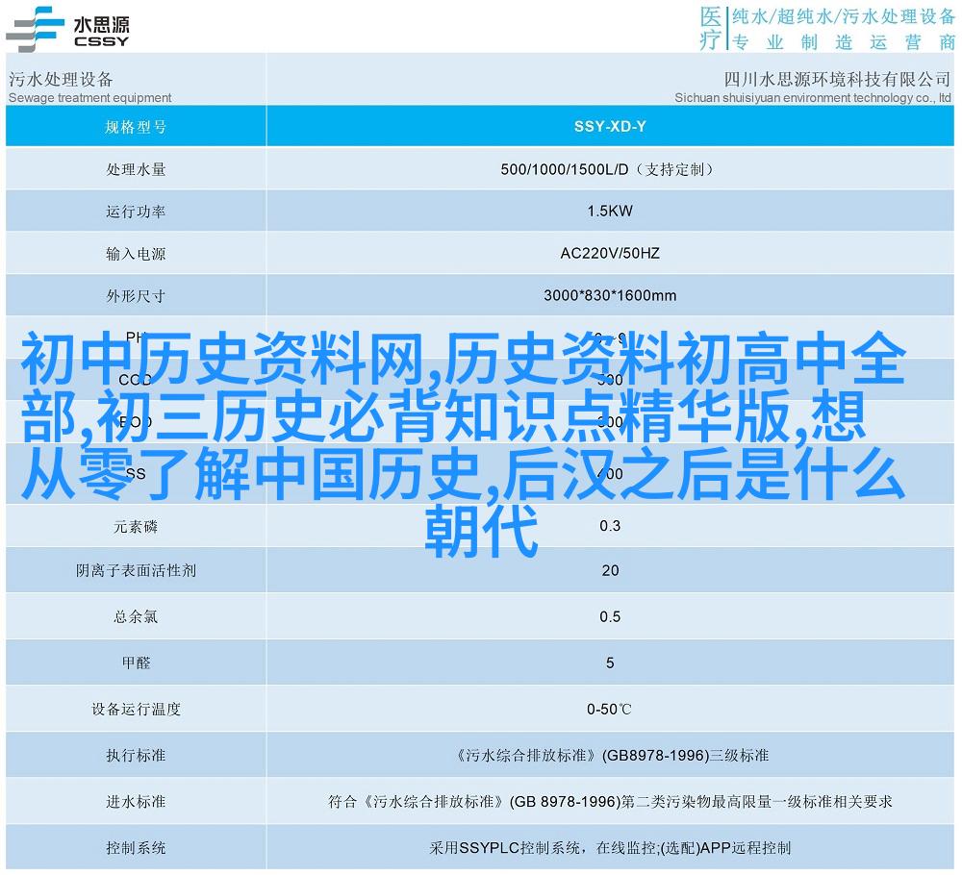Select the 控制系统 row label

point(137,847)
